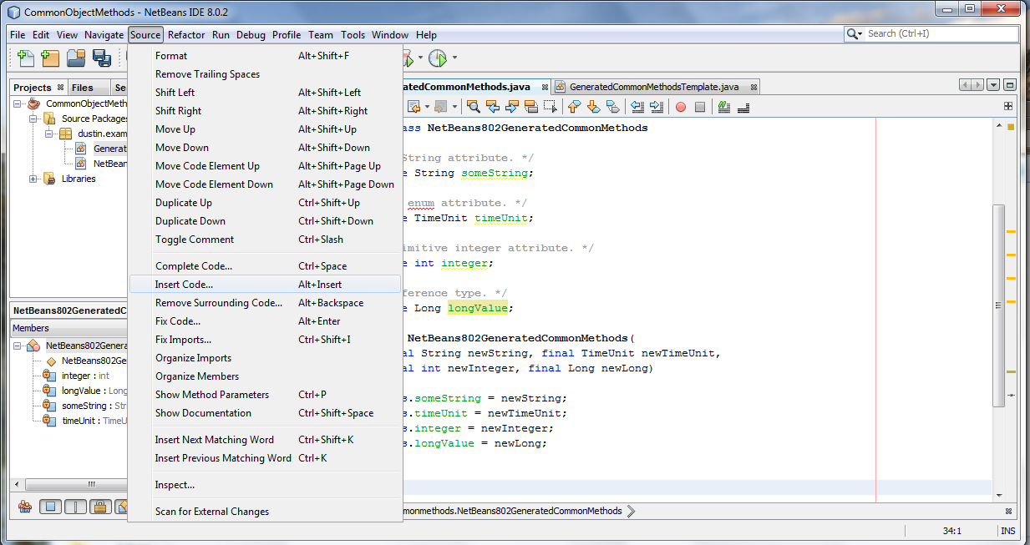Collapse the dustin.example package node

click(x=48, y=134)
